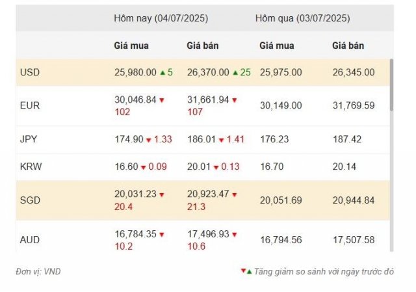
Task: Click the yesterday Giá bán header
Action: (x=348, y=46)
